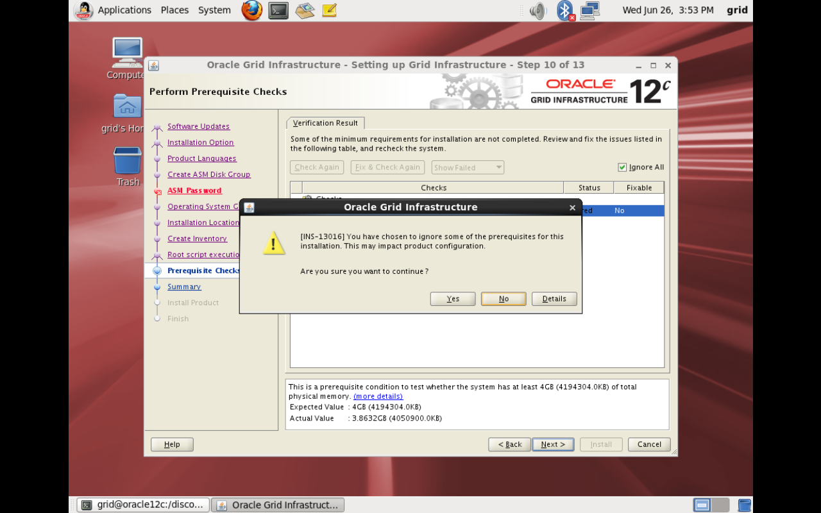Click the Checks column header
Viewport: 821px width, 513px height.
point(434,188)
